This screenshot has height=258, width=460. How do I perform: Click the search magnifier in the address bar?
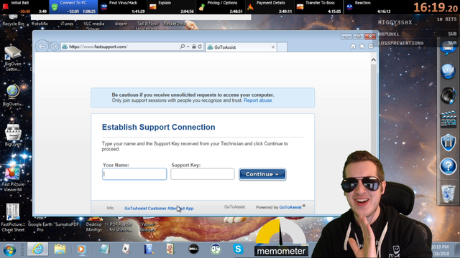click(x=182, y=47)
